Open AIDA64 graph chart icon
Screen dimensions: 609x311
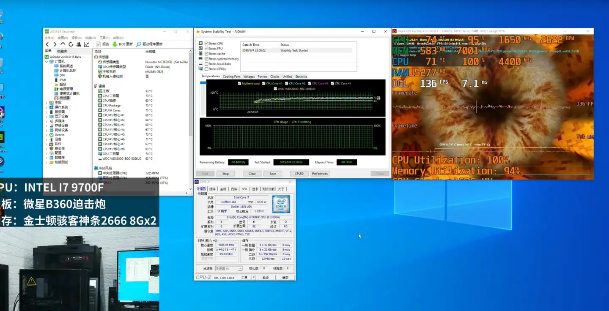tap(87, 44)
